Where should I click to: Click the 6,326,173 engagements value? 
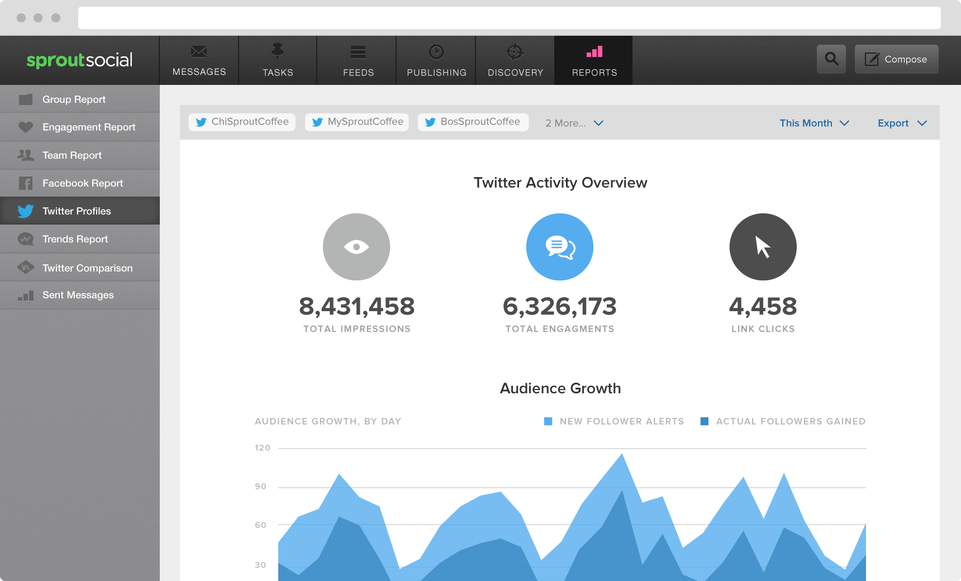[x=560, y=306]
